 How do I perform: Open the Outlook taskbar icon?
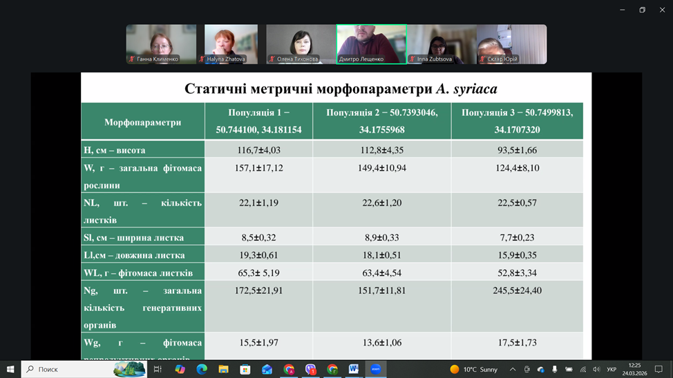point(267,369)
